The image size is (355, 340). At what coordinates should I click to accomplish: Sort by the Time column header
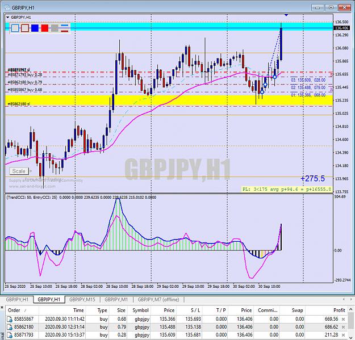coord(62,310)
